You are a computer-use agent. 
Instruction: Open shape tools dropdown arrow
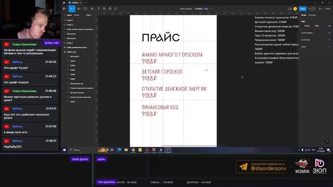[87, 9]
